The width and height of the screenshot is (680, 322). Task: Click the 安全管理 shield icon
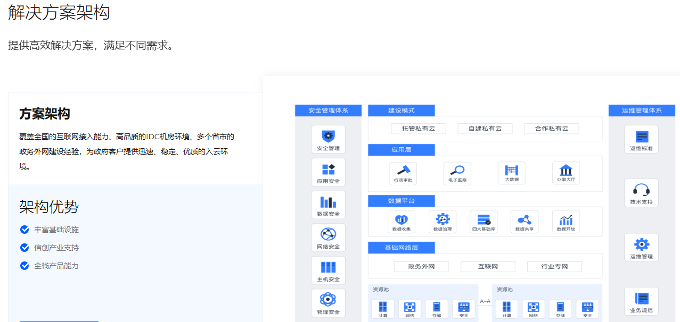pos(328,135)
